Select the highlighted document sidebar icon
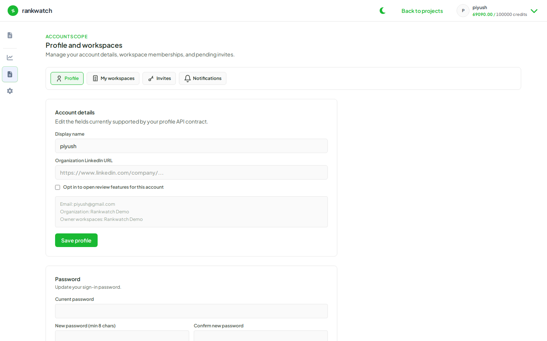Screen dimensions: 547x341 (10, 74)
